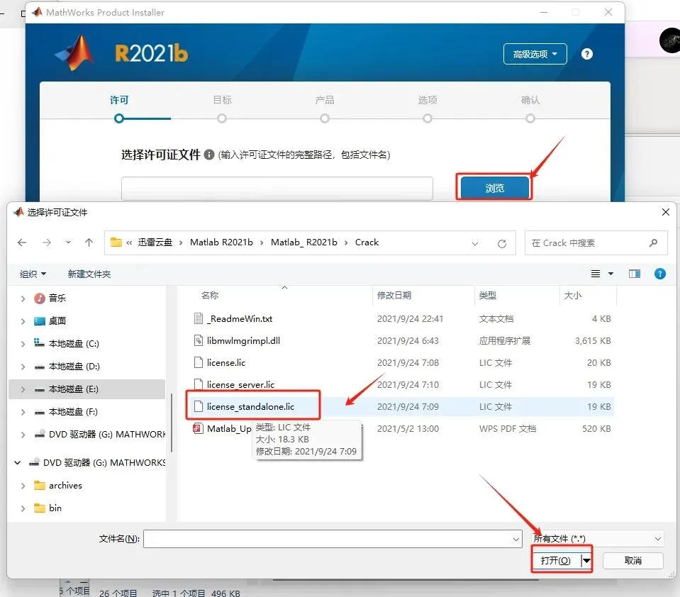Click the 浏览 button
680x597 pixels.
pyautogui.click(x=494, y=188)
